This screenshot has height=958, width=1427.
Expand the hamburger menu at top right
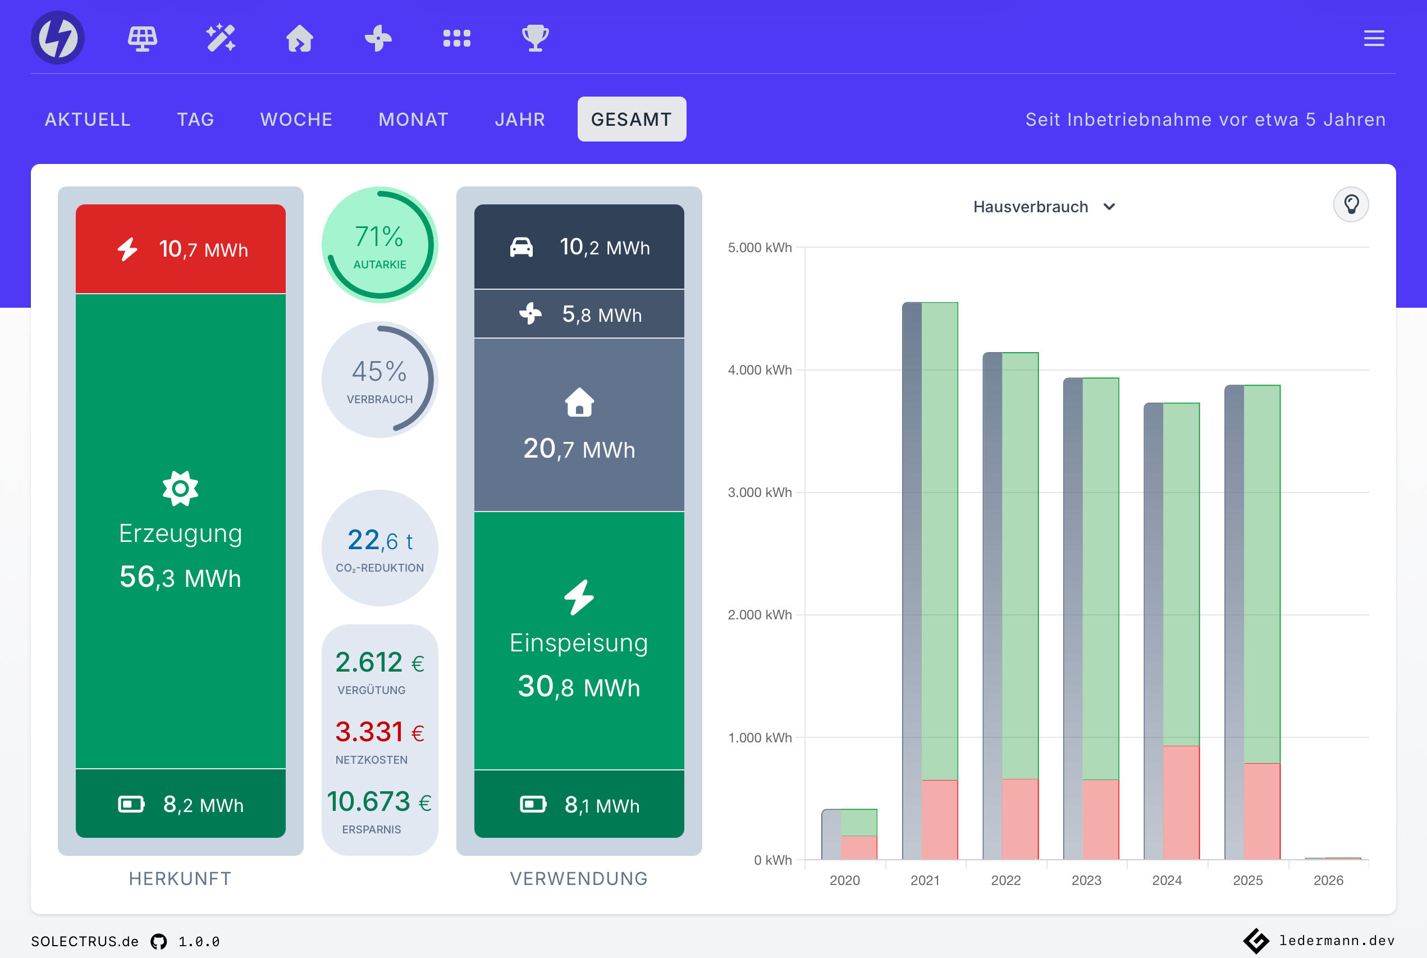click(x=1374, y=38)
